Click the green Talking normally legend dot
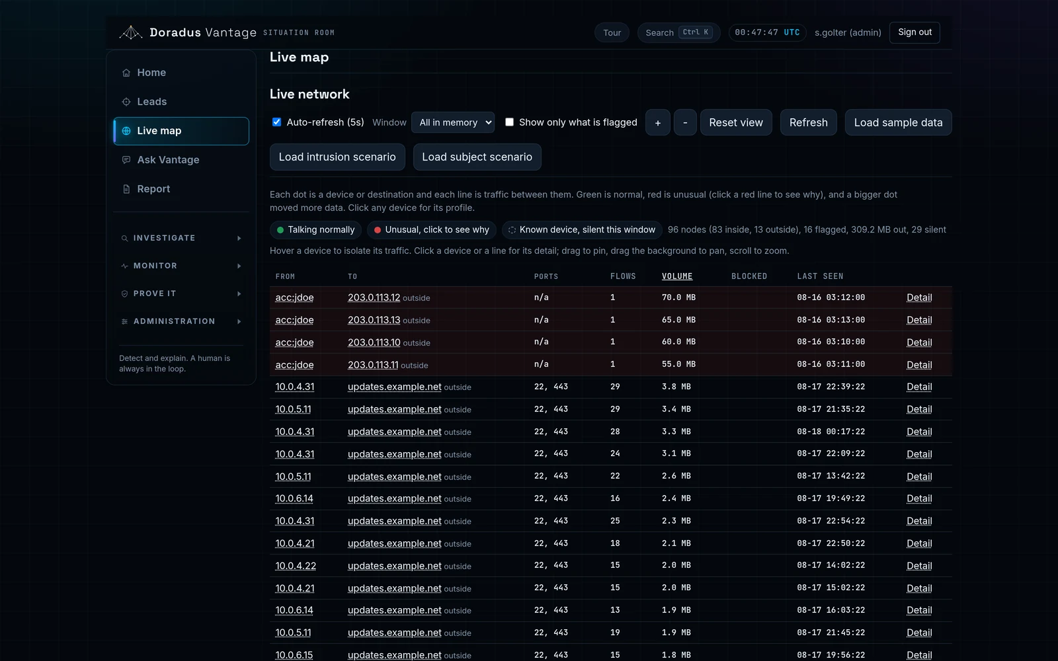The width and height of the screenshot is (1058, 661). [x=280, y=230]
